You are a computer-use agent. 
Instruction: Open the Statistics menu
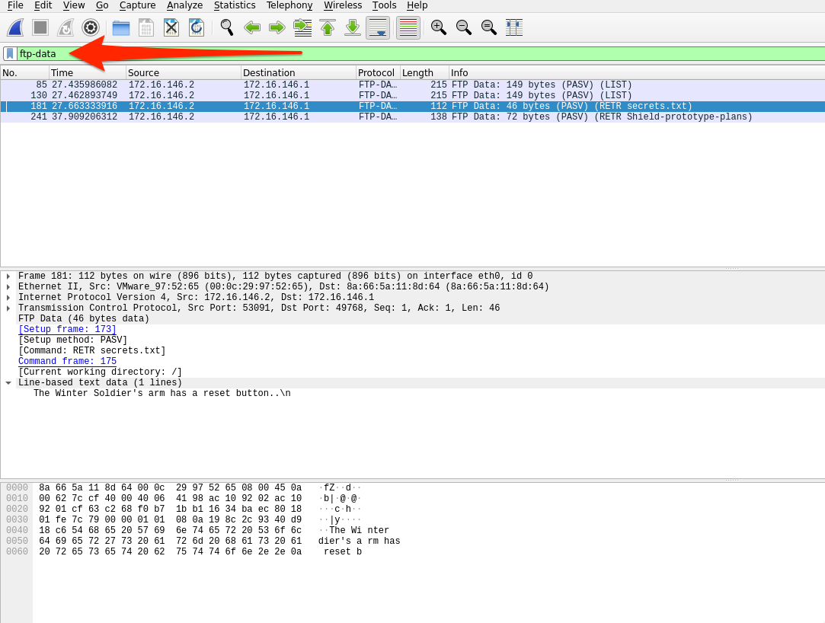point(235,5)
